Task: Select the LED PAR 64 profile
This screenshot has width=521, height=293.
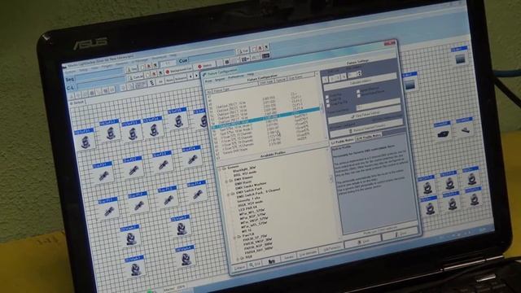Action: click(247, 208)
